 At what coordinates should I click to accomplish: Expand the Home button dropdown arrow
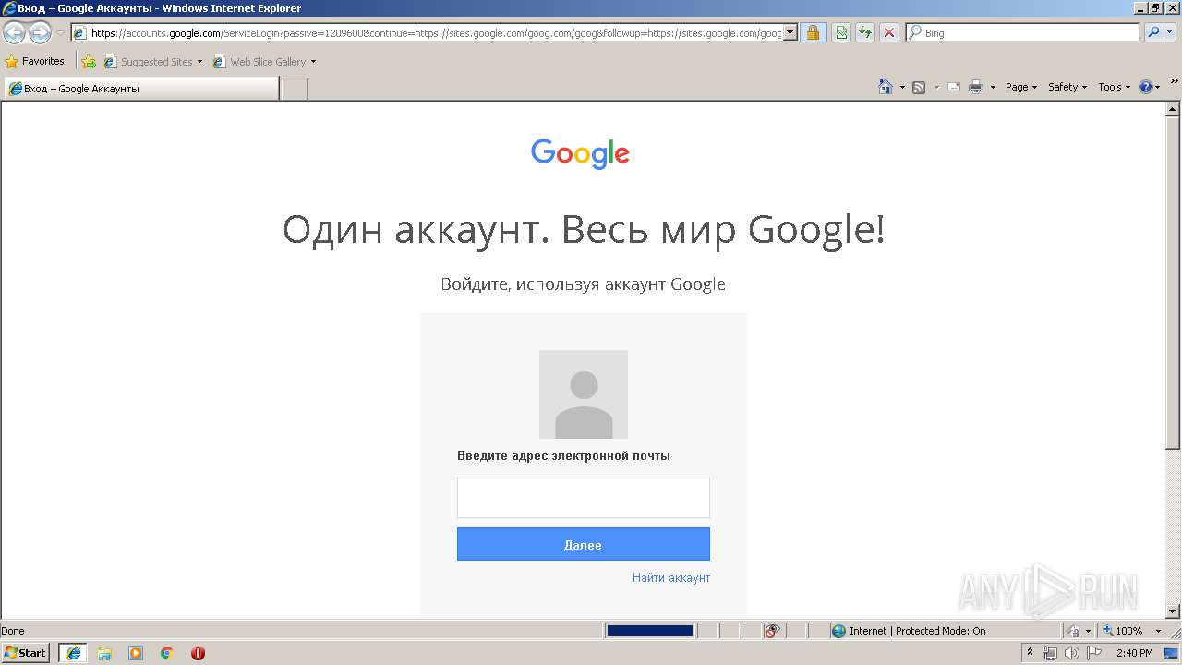(x=902, y=87)
